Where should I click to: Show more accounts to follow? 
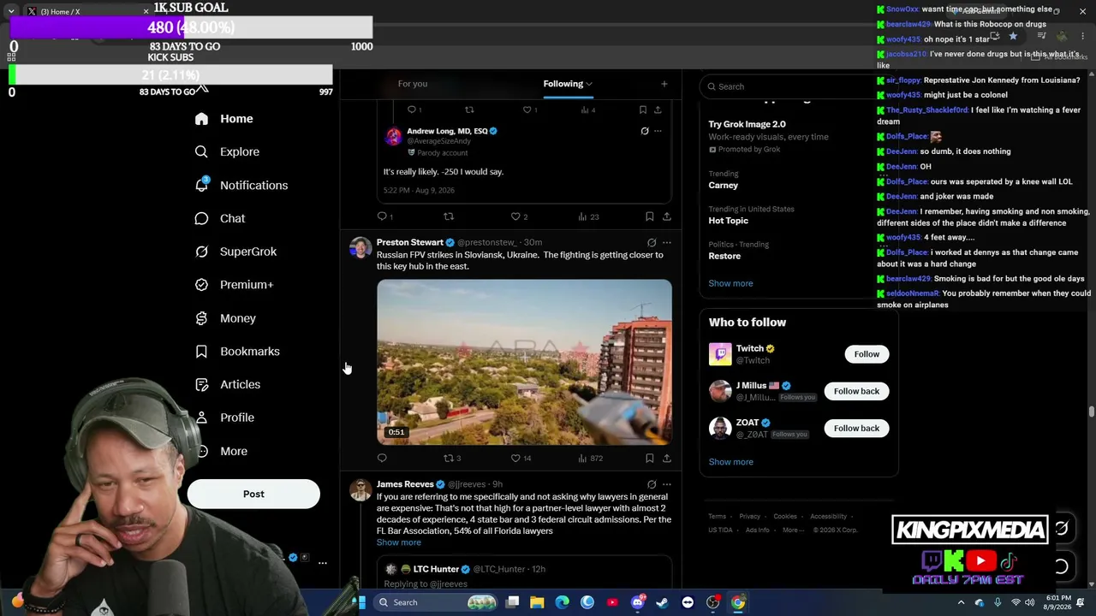(x=730, y=462)
